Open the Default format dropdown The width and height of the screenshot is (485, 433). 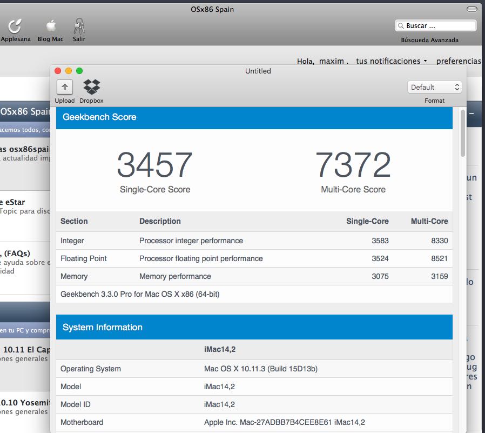pyautogui.click(x=434, y=87)
